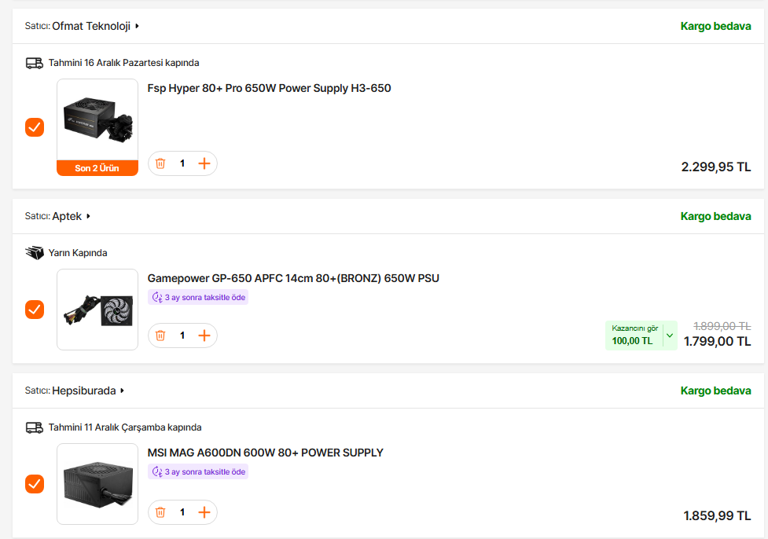Remove the MSI MAG A600DN via trash icon

pyautogui.click(x=160, y=512)
